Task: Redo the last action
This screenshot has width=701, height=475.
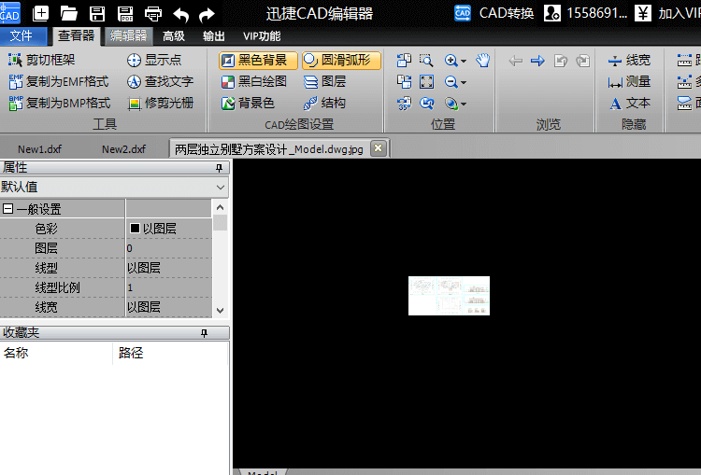Action: (x=207, y=15)
